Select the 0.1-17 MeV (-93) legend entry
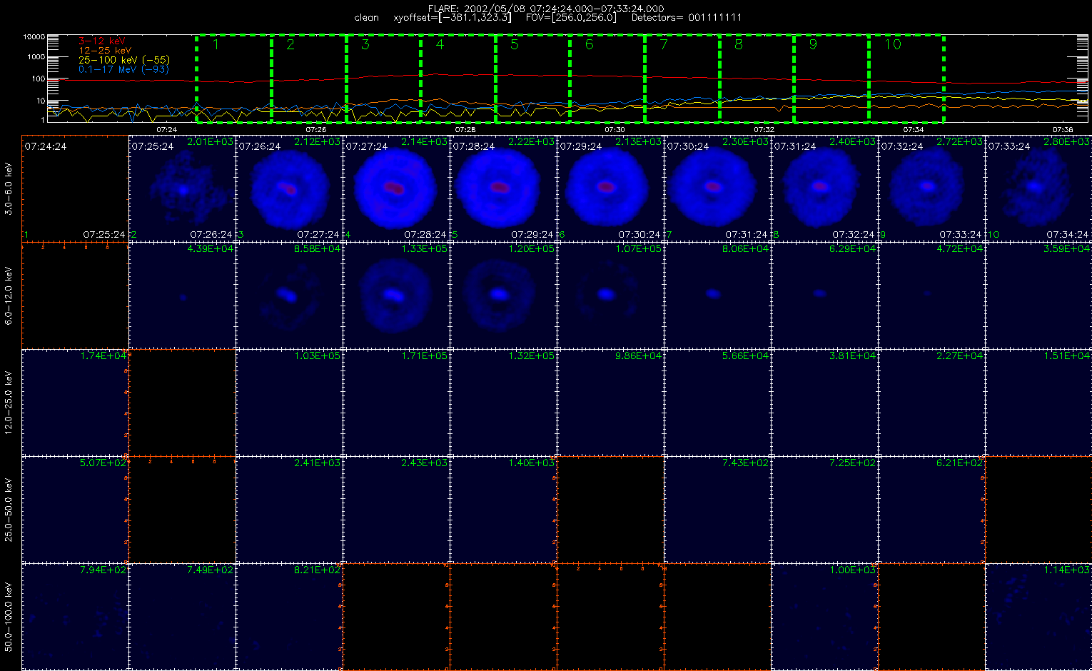This screenshot has height=671, width=1092. point(123,69)
